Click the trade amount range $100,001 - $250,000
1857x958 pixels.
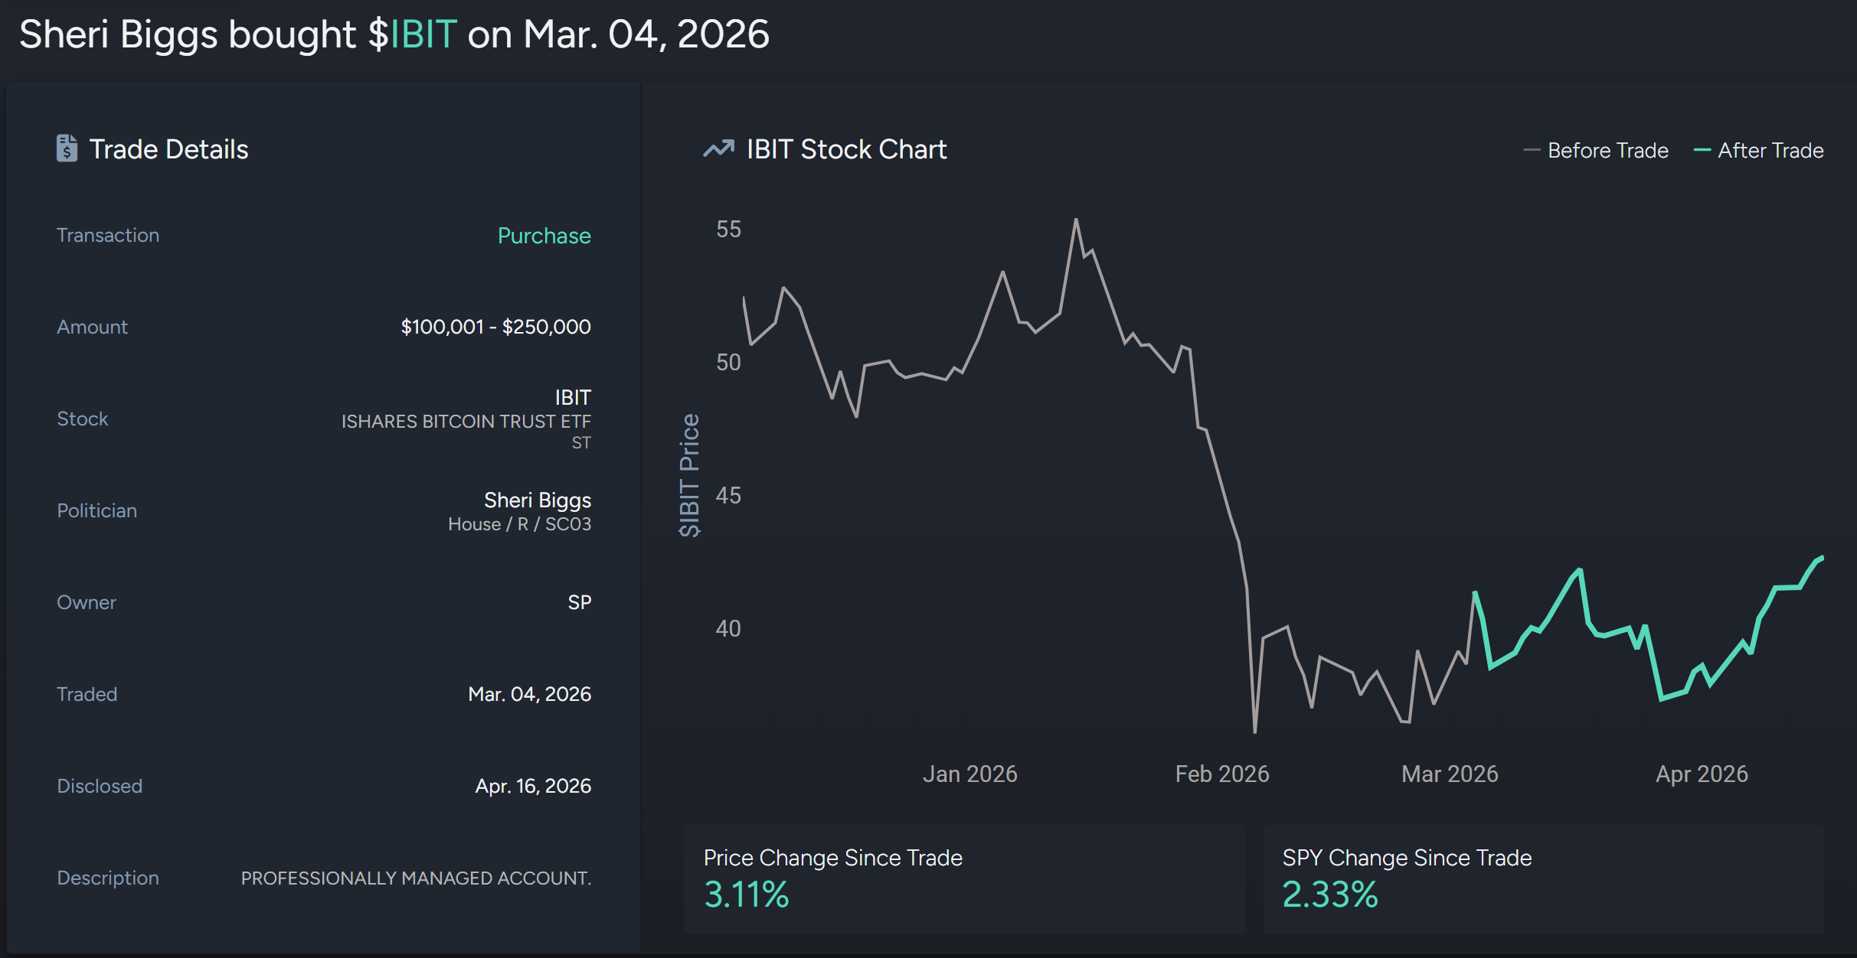(x=495, y=326)
